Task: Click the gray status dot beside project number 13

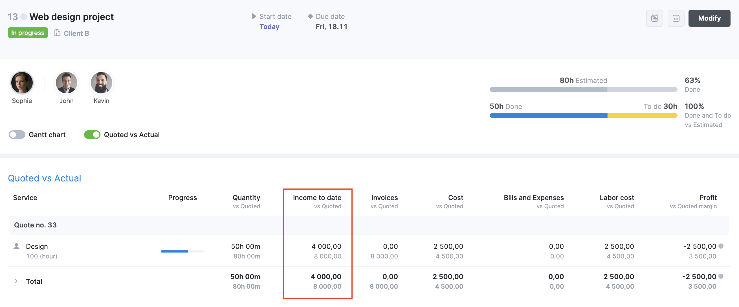Action: [x=24, y=17]
